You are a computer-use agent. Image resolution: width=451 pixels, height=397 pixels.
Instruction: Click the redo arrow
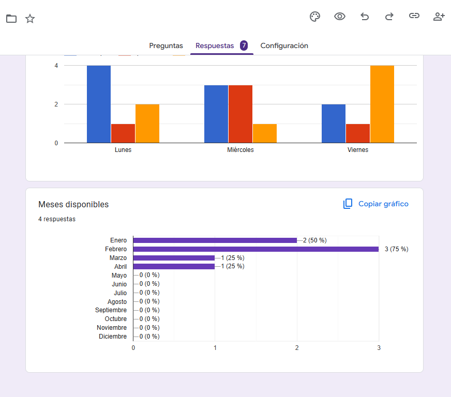(x=389, y=17)
